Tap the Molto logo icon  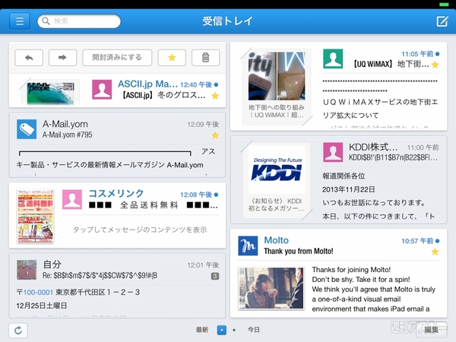(x=248, y=245)
